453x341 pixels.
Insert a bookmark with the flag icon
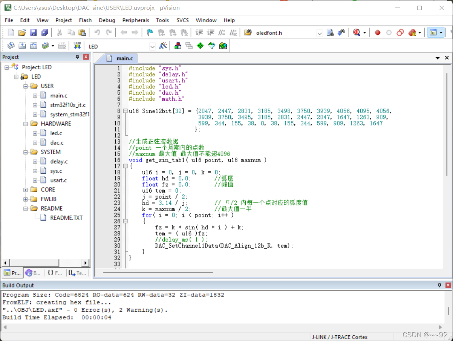tap(150, 33)
